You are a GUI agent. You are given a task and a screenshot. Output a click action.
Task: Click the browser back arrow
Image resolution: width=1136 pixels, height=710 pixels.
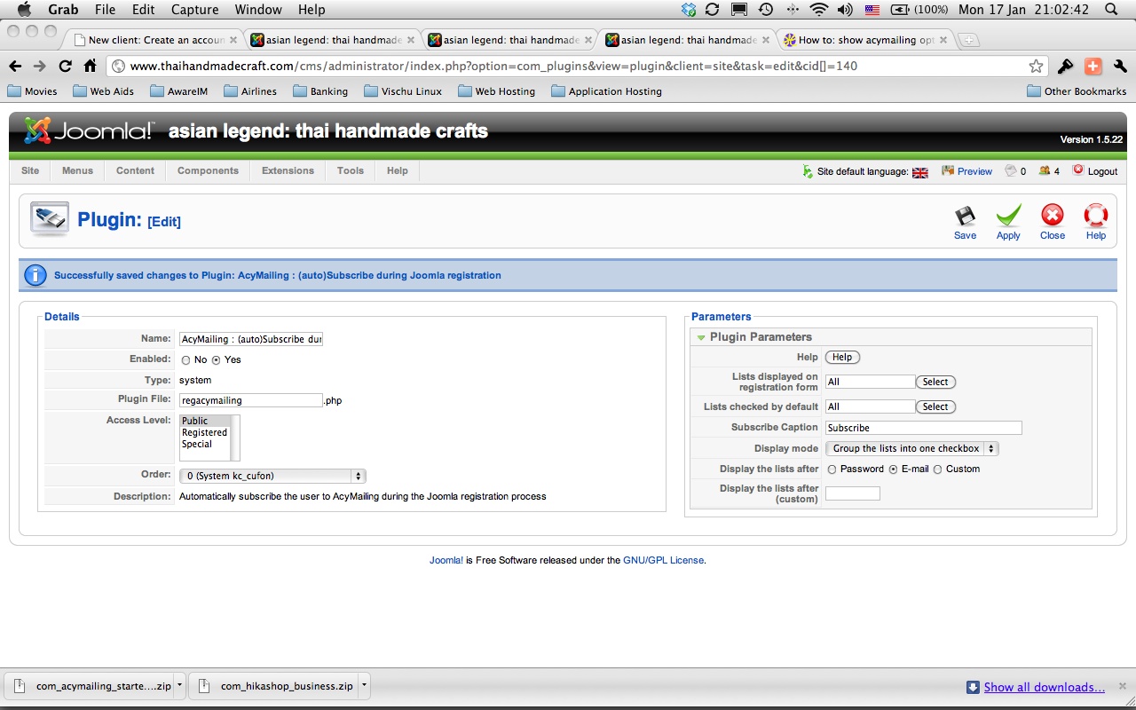click(x=15, y=66)
